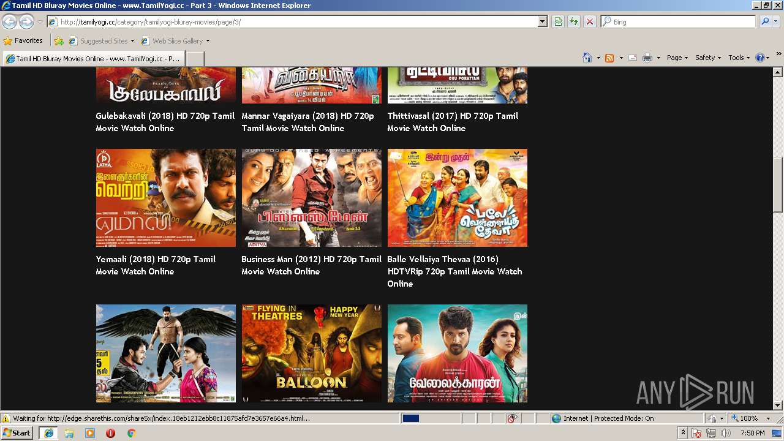Open Mannar Vagaiyara (2018) movie link
This screenshot has width=784, height=441.
click(x=307, y=122)
